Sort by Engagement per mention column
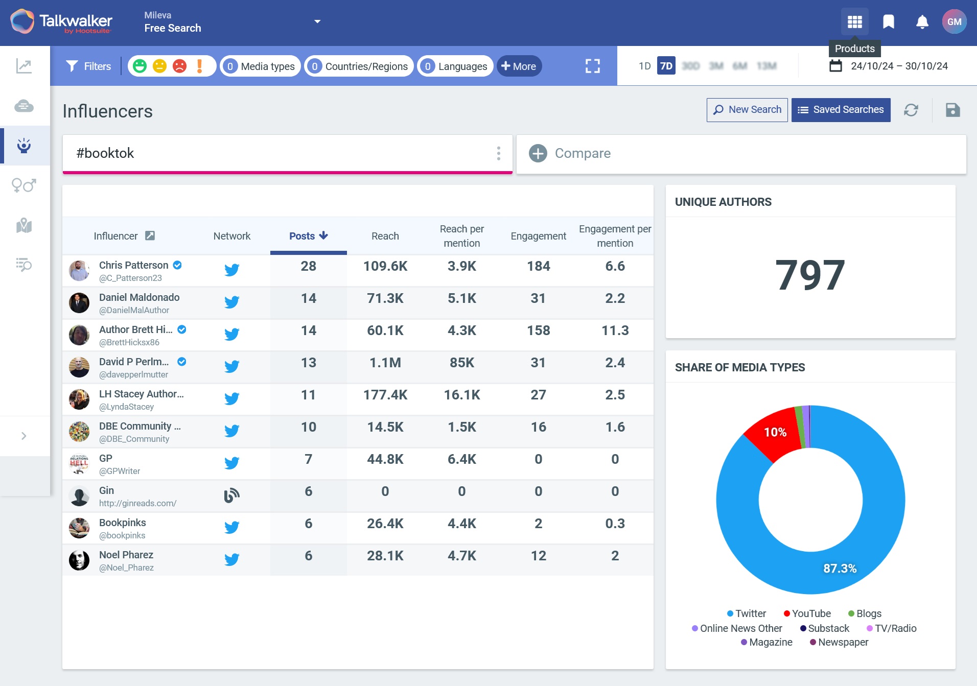 (x=615, y=236)
